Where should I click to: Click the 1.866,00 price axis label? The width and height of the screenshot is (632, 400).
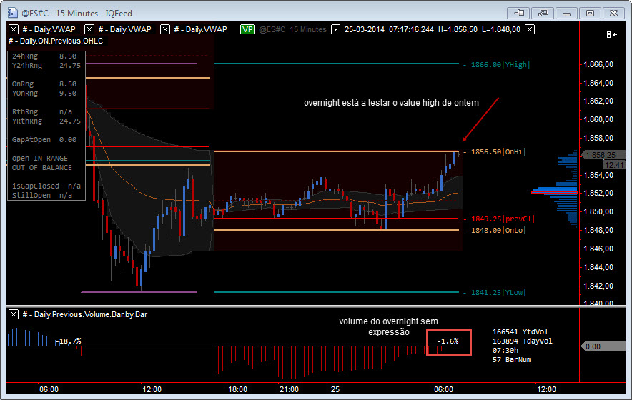(x=598, y=64)
